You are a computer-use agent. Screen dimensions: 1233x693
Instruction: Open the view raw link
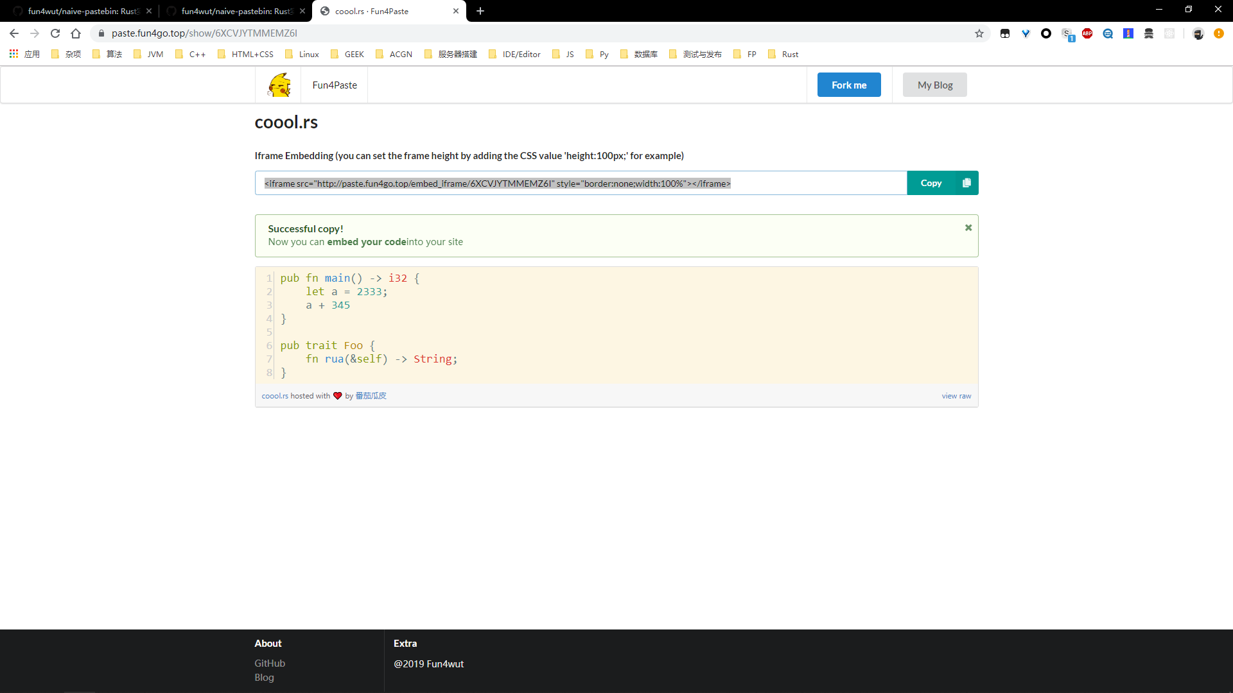tap(956, 396)
